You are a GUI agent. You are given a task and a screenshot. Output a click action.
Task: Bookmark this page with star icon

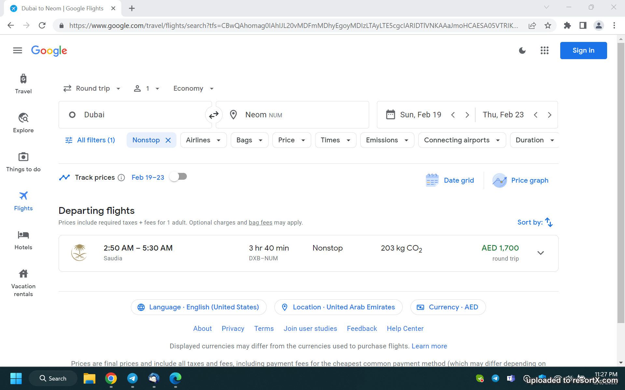[548, 25]
